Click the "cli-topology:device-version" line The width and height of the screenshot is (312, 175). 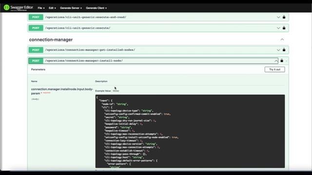coord(131,144)
